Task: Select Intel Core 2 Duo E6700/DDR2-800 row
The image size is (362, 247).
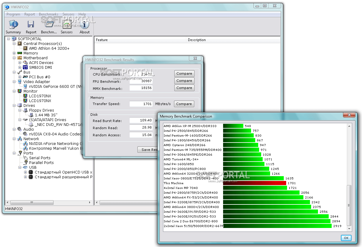Action: pos(191,221)
